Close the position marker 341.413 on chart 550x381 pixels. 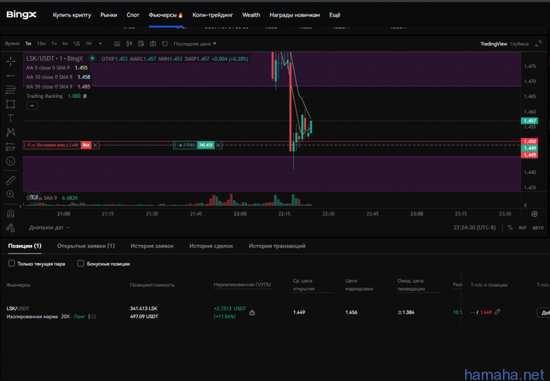click(x=218, y=145)
